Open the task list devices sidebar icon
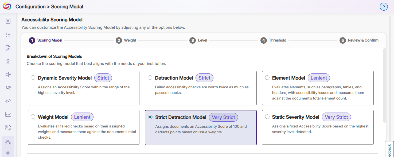Viewport: 394px width, 157px height. pyautogui.click(x=8, y=128)
